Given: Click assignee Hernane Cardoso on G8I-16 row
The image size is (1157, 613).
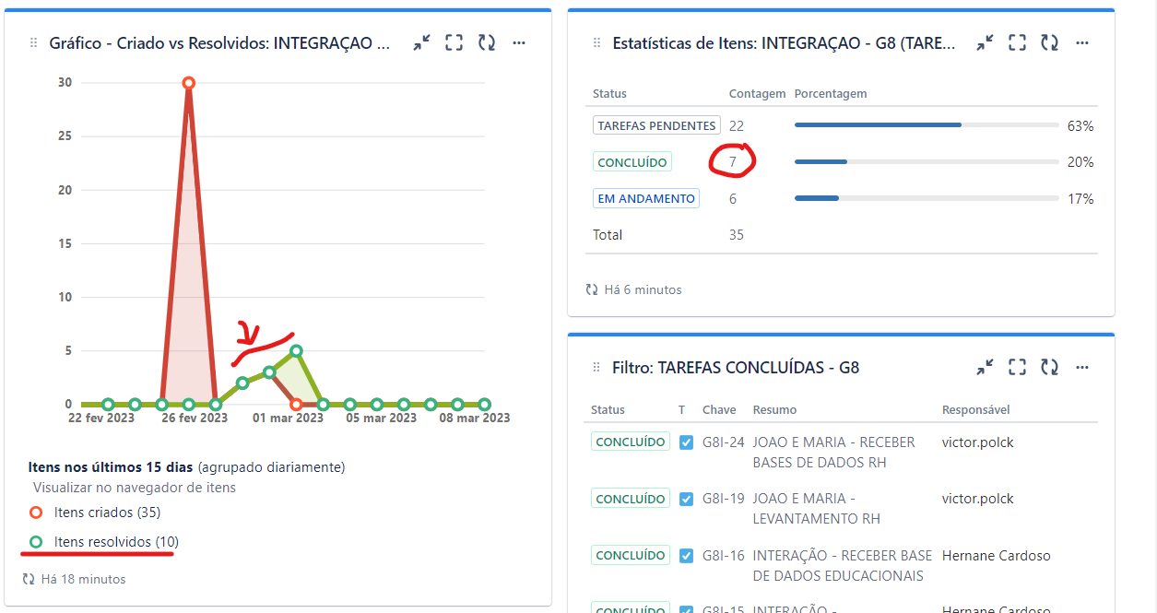Looking at the screenshot, I should (996, 556).
